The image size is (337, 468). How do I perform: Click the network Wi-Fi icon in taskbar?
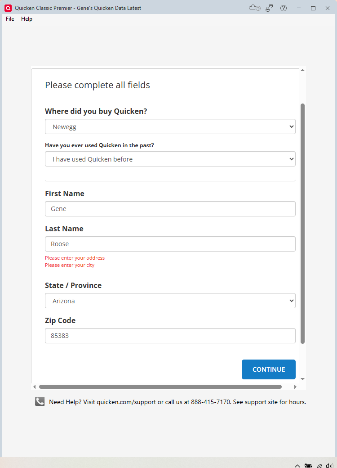pyautogui.click(x=319, y=466)
